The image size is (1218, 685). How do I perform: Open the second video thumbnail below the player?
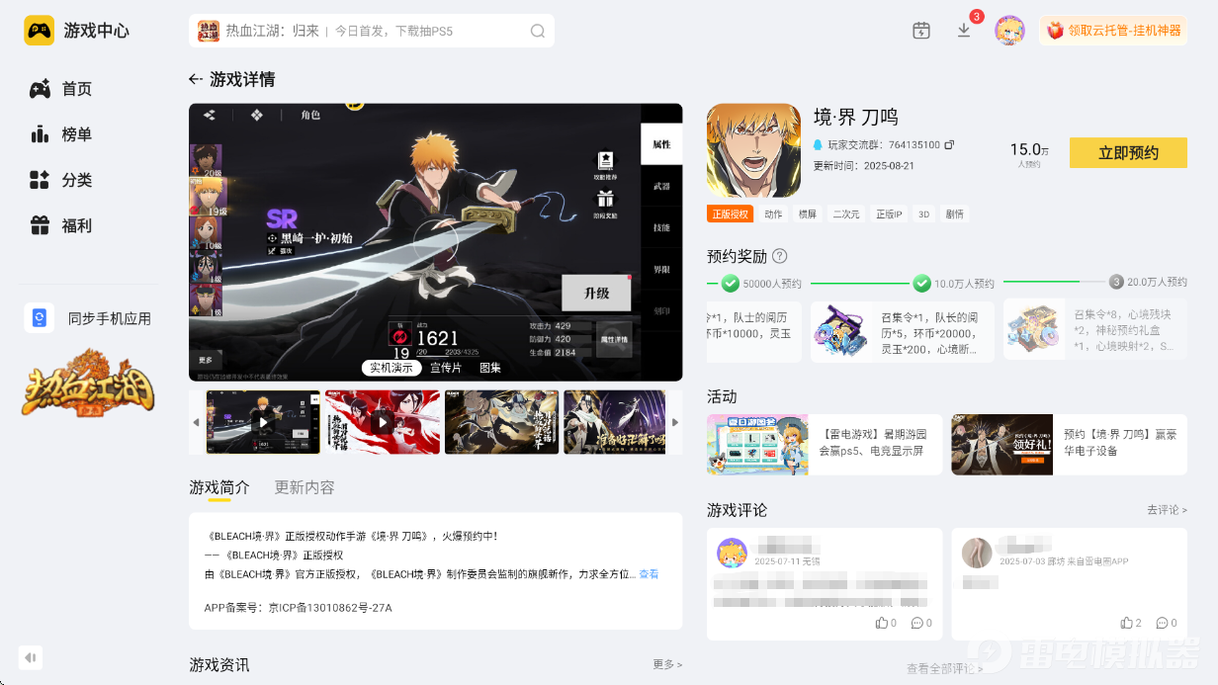pyautogui.click(x=382, y=422)
